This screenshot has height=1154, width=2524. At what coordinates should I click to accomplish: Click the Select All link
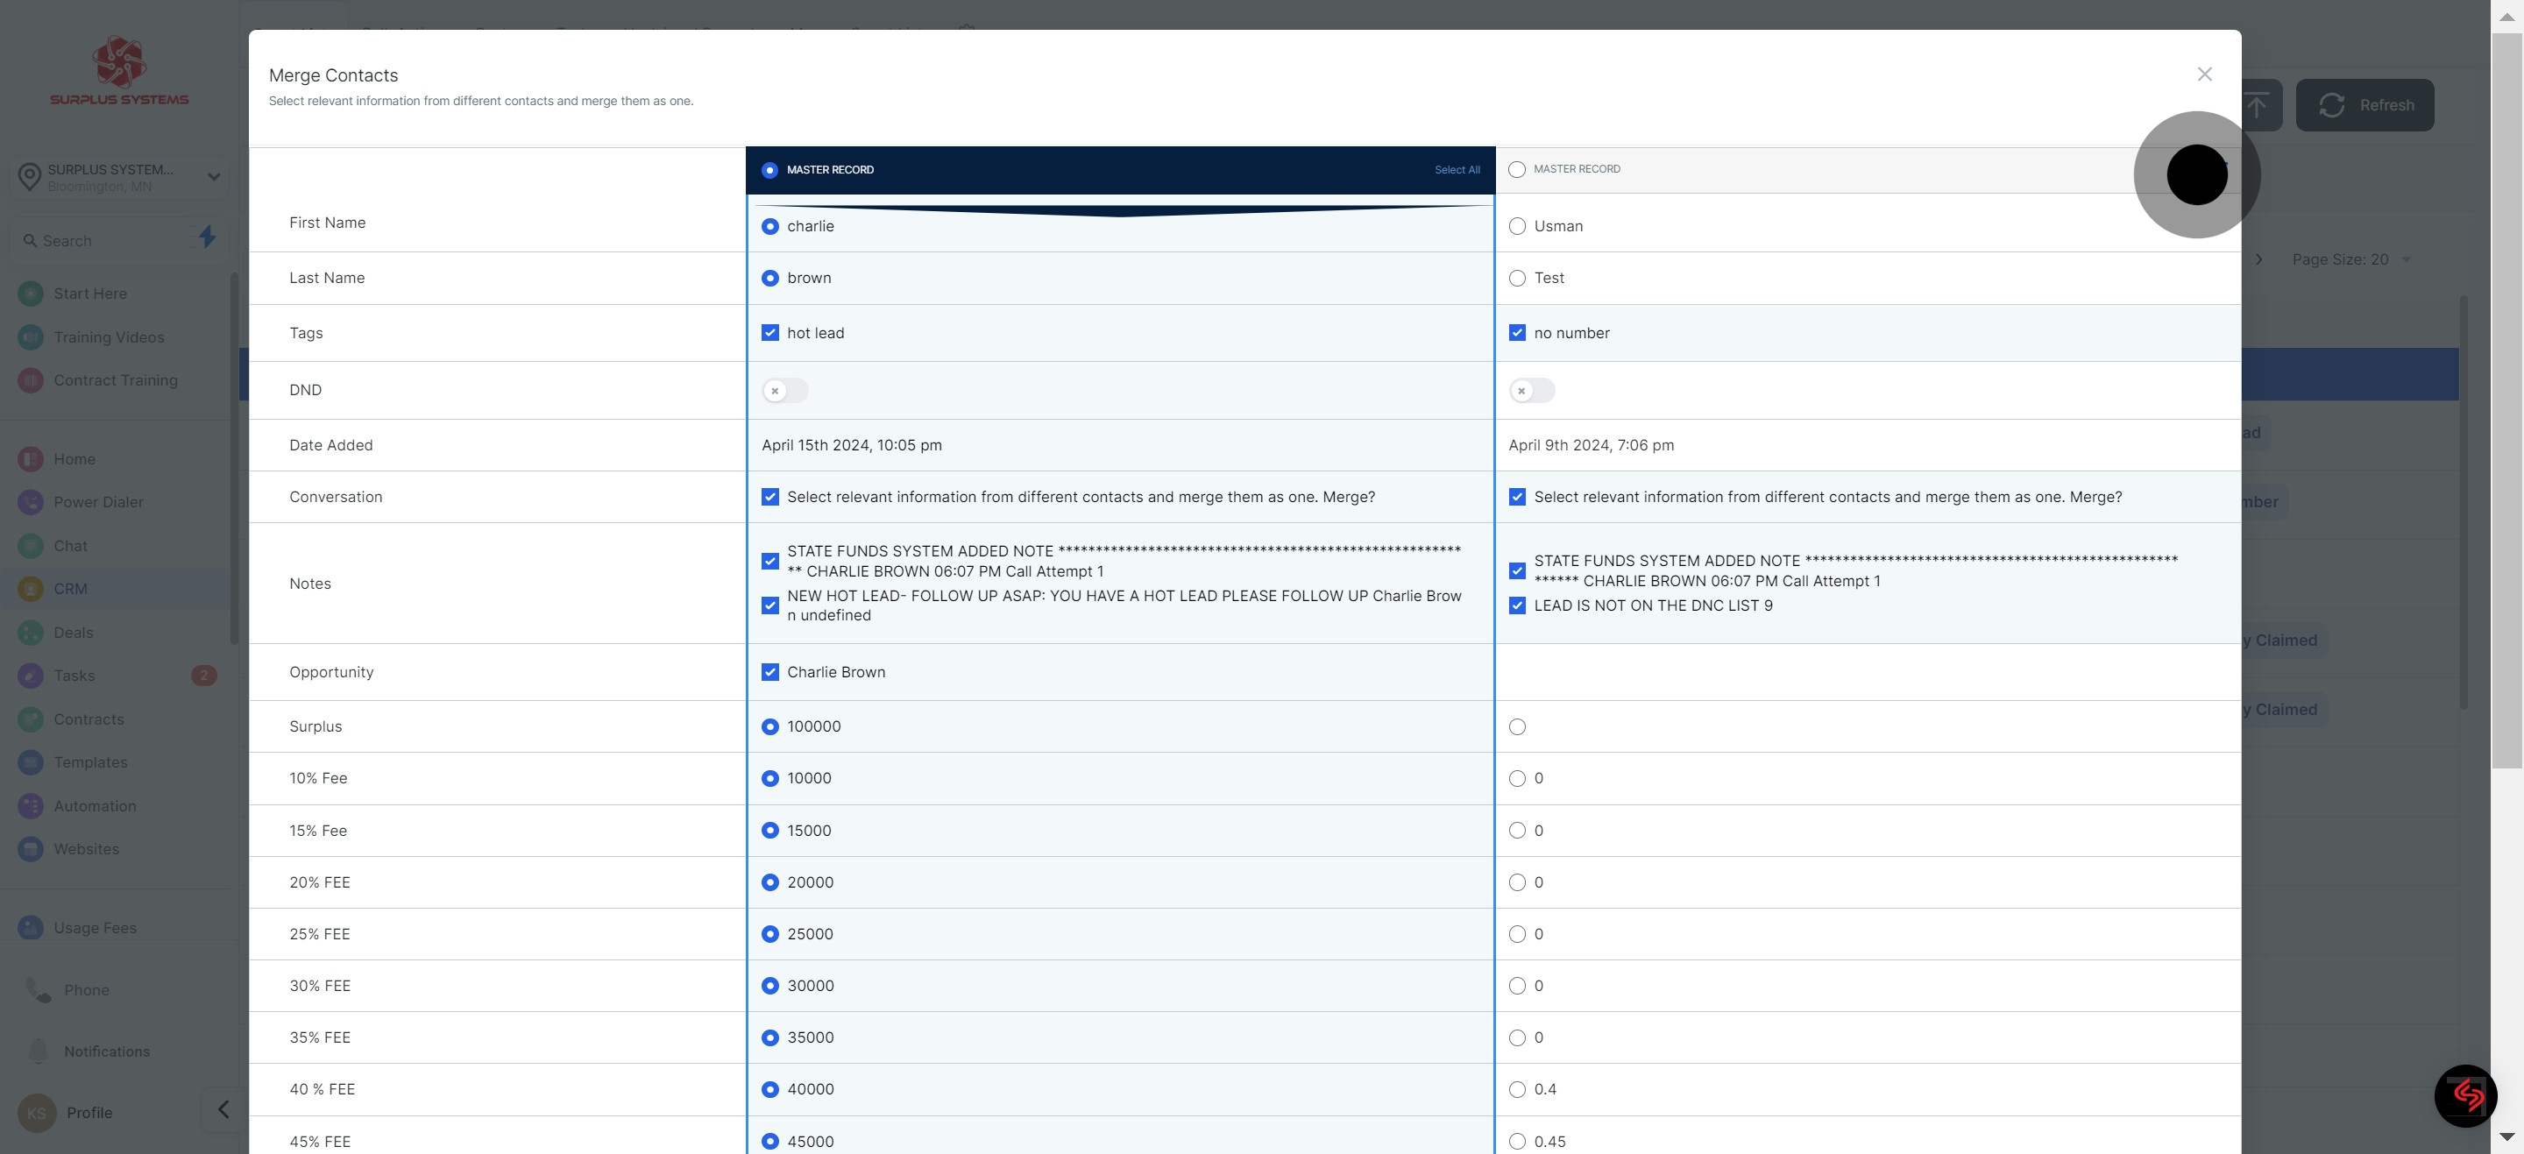click(1457, 171)
